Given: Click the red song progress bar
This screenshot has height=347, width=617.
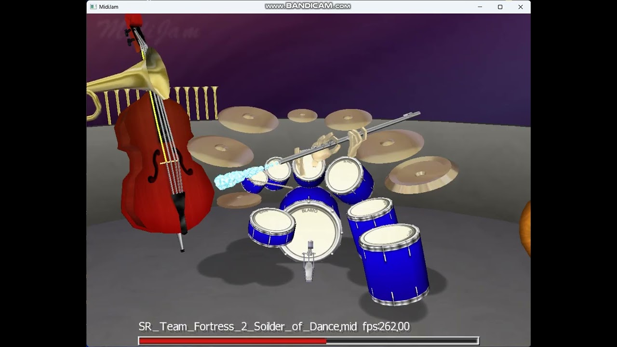Looking at the screenshot, I should click(308, 341).
